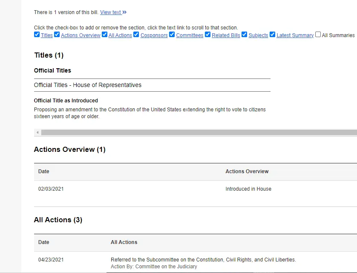Jump to Related Bills link

(x=226, y=35)
